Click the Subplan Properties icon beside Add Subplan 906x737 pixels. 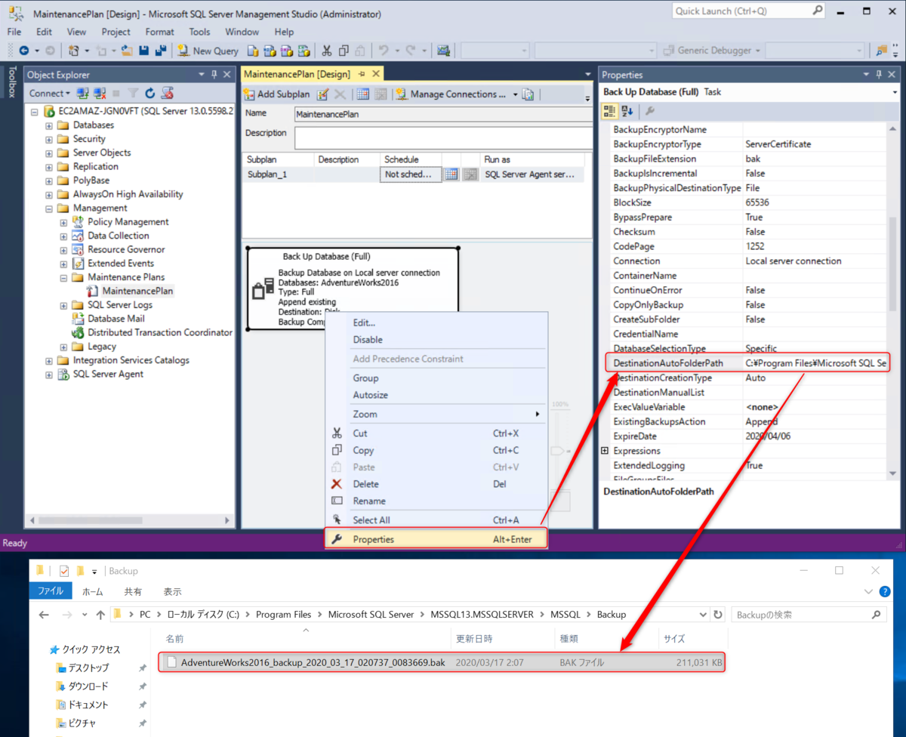322,94
